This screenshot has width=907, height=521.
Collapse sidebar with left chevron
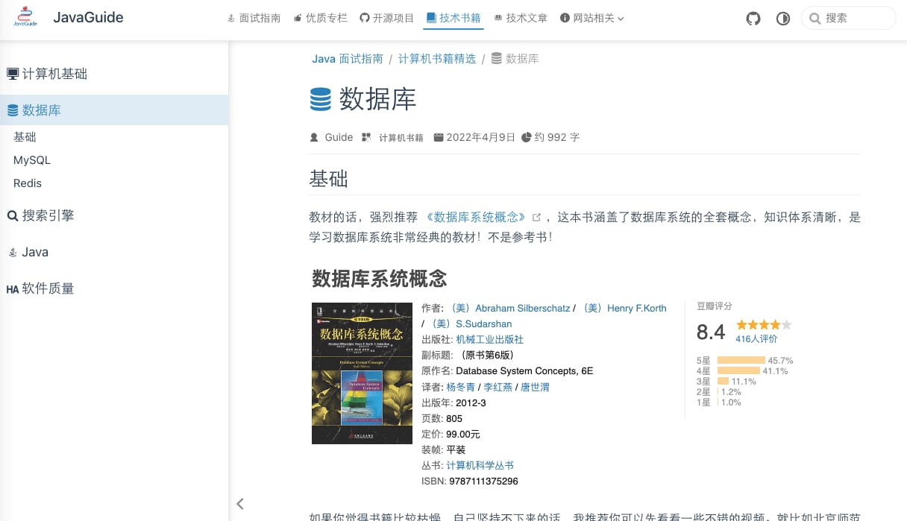click(240, 504)
